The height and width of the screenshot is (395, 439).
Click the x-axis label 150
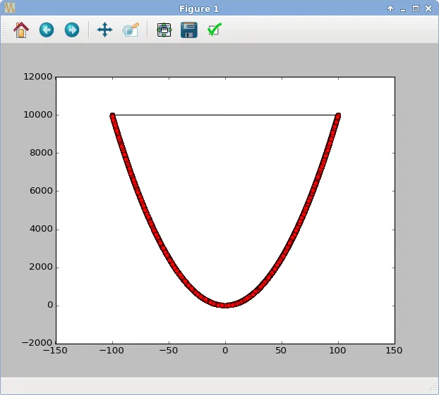pyautogui.click(x=394, y=351)
